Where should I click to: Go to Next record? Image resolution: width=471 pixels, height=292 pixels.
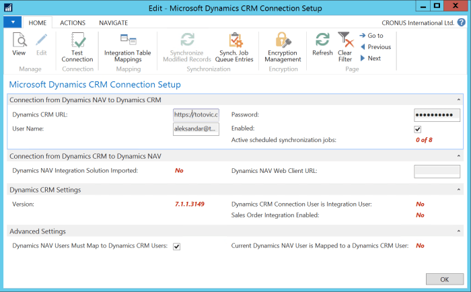(373, 59)
